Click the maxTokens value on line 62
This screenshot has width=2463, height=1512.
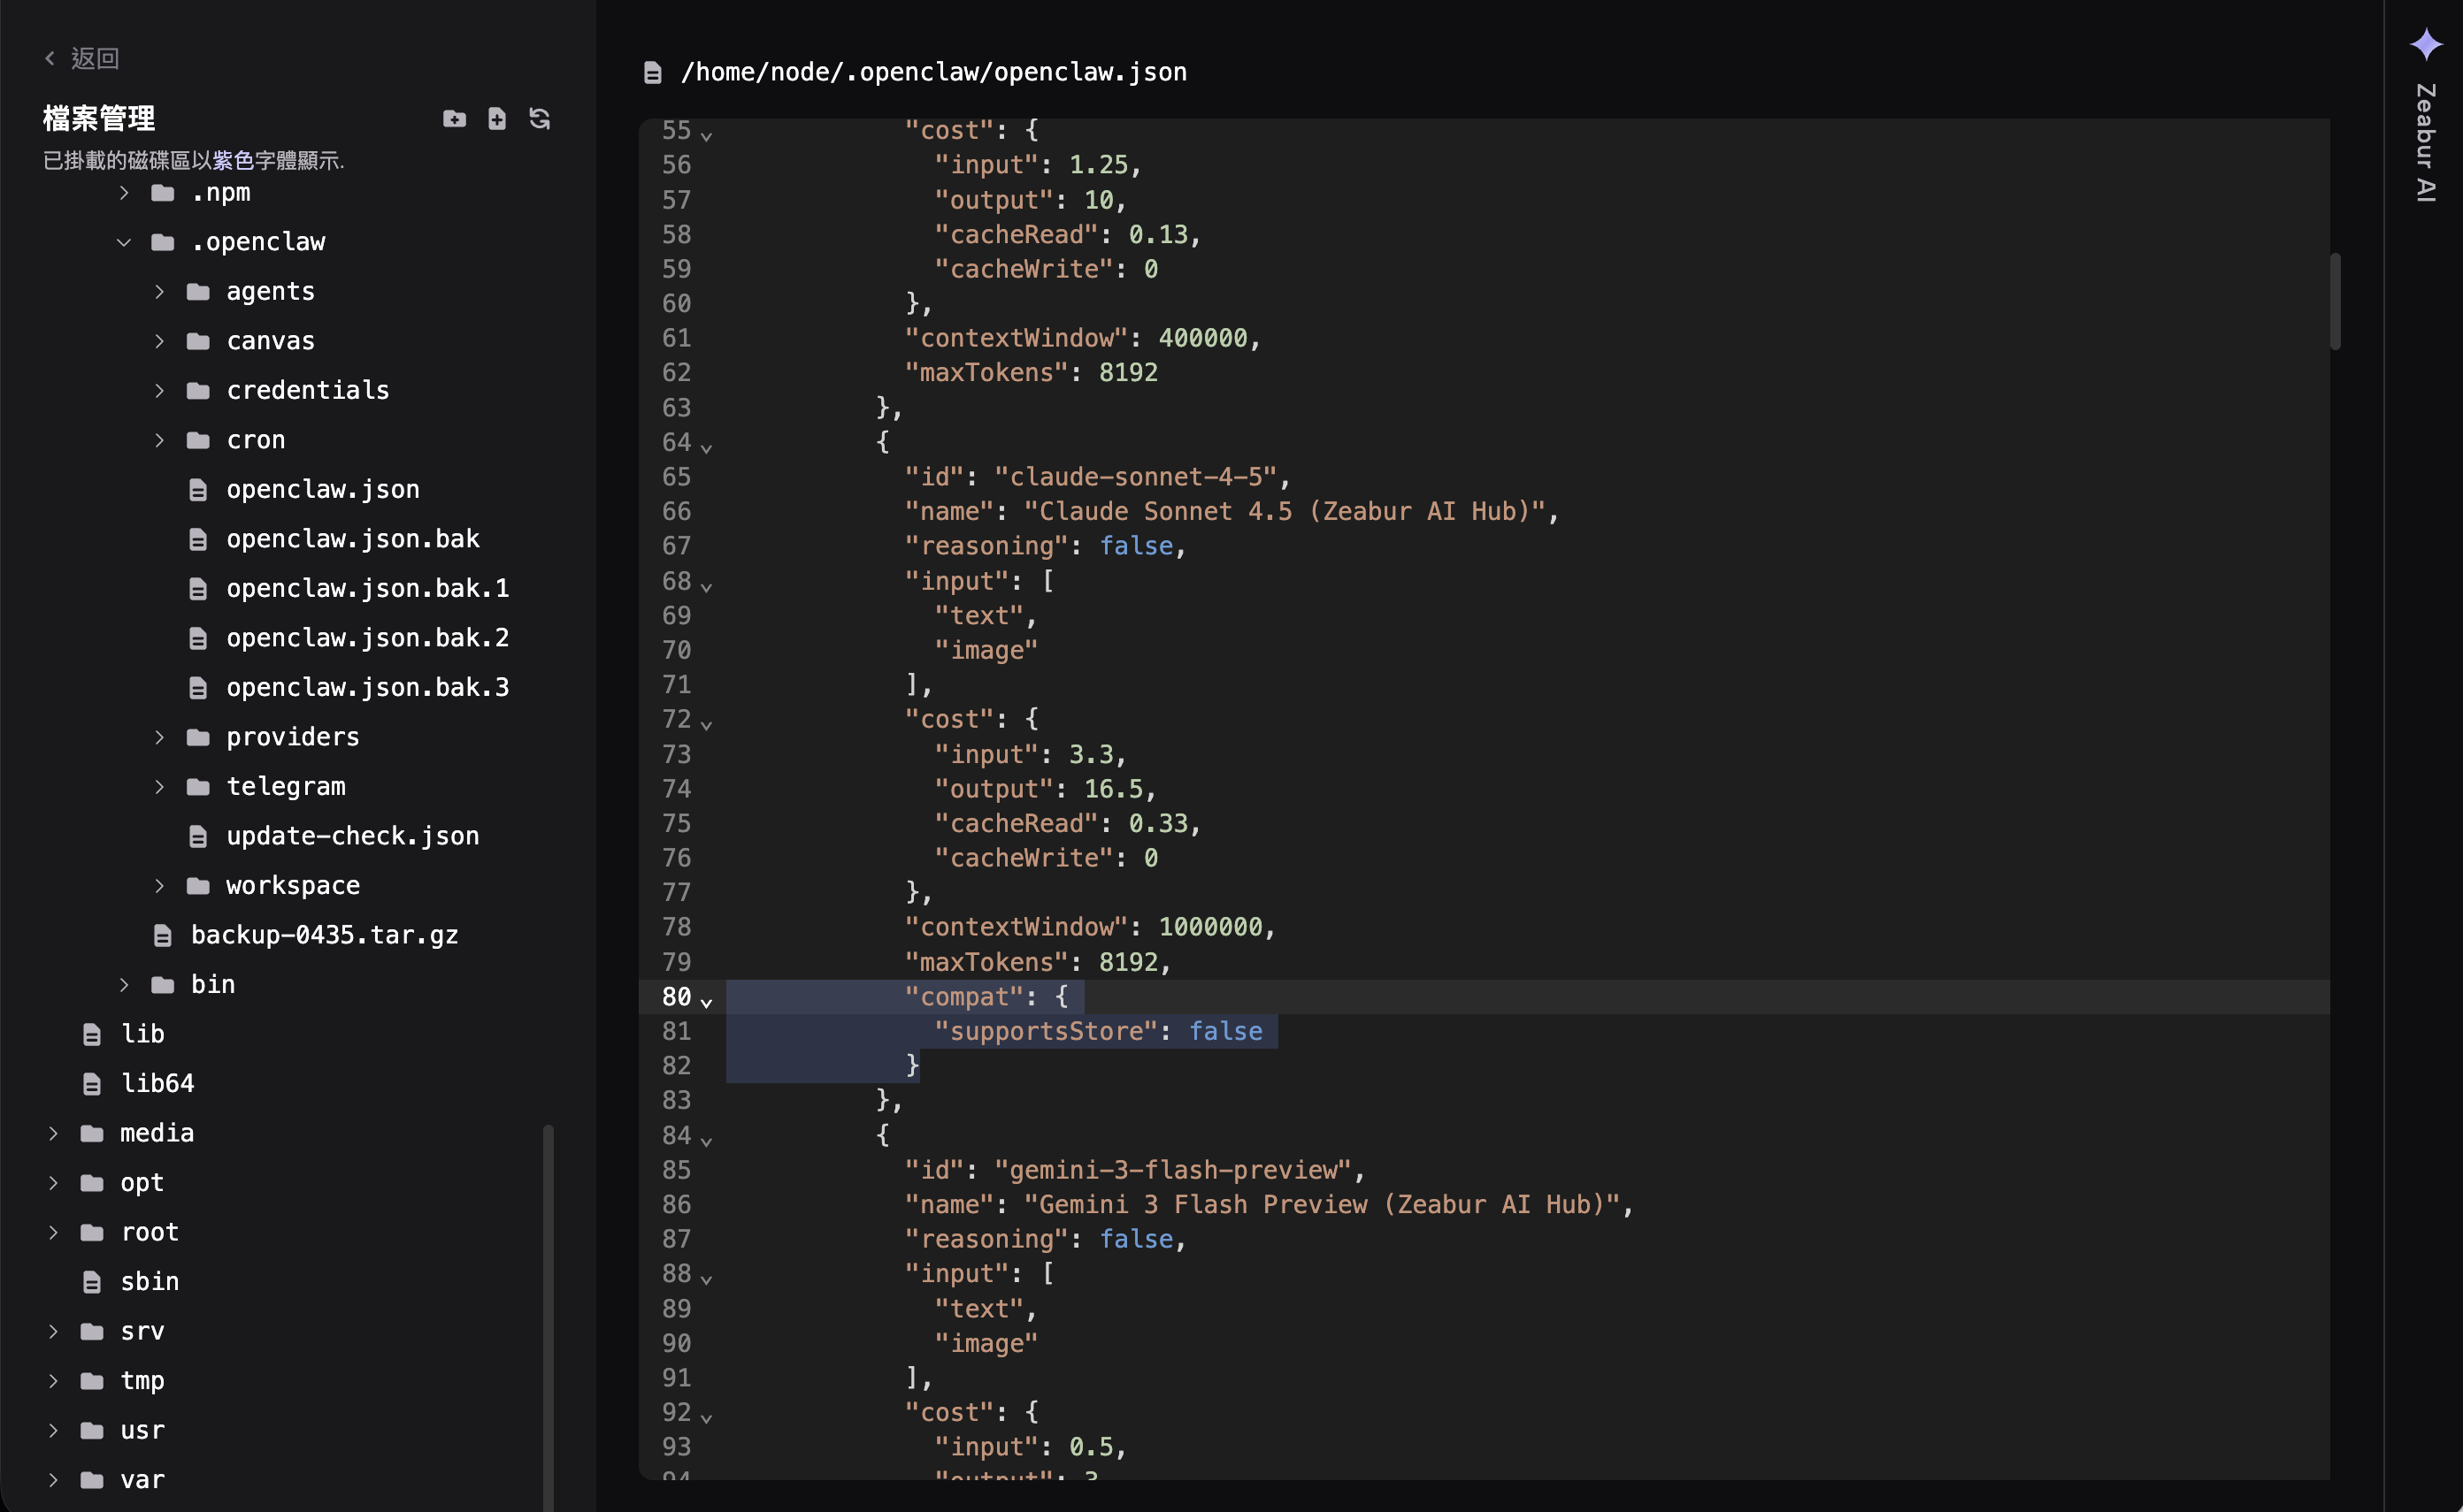coord(1129,373)
